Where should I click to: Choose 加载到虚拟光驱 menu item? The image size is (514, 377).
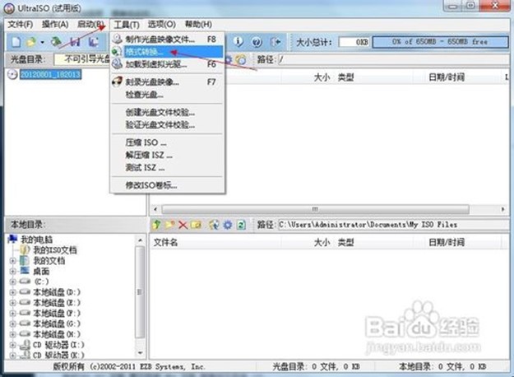pos(155,63)
